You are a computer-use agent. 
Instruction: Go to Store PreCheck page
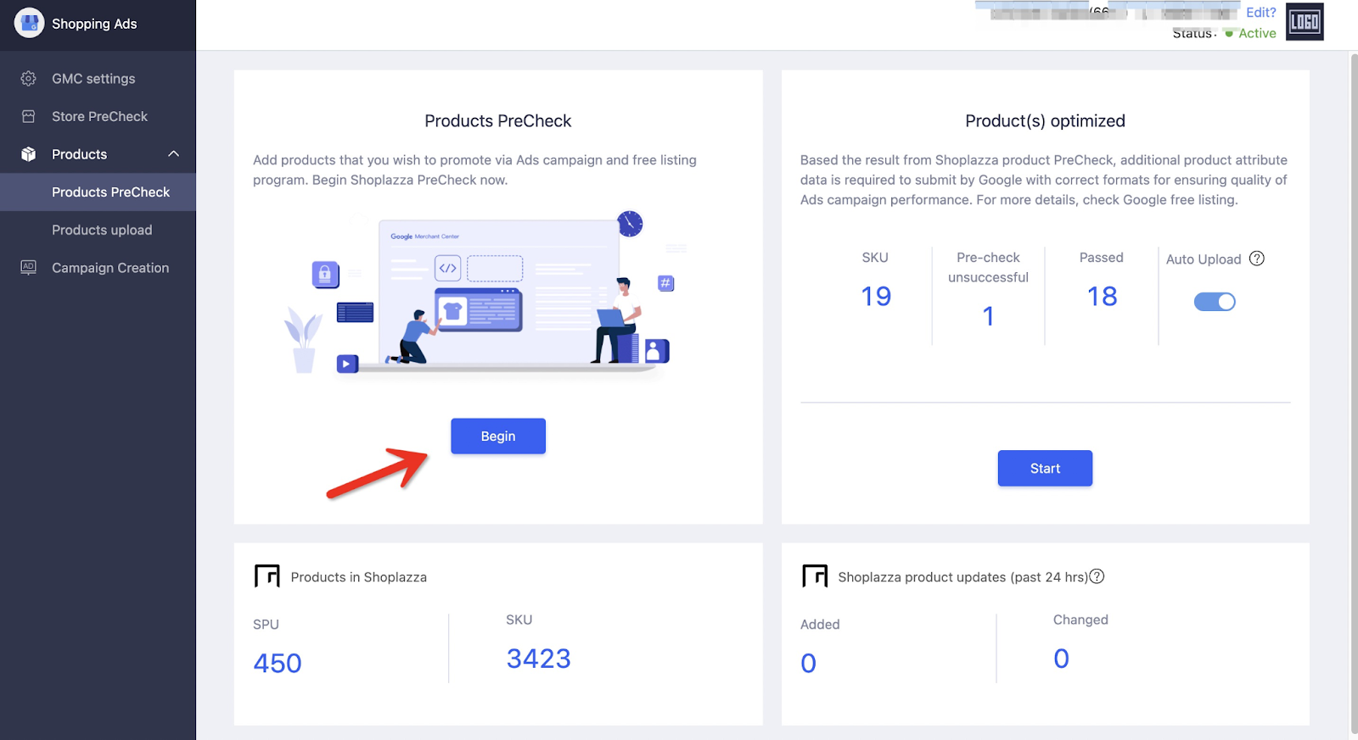[x=98, y=116]
